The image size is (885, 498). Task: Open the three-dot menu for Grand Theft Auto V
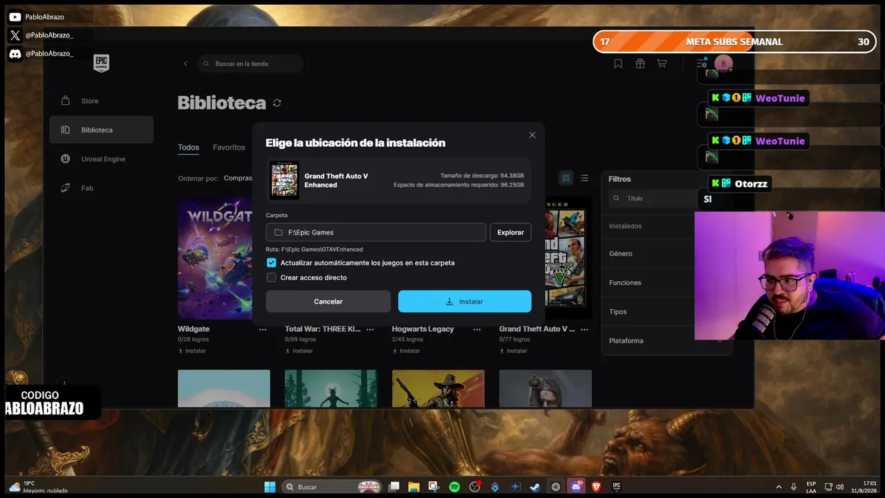click(x=584, y=330)
